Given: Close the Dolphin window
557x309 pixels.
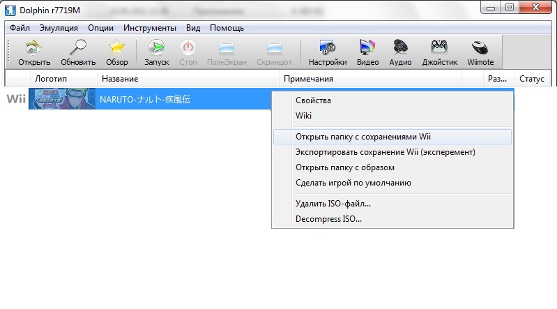Looking at the screenshot, I should (x=535, y=8).
